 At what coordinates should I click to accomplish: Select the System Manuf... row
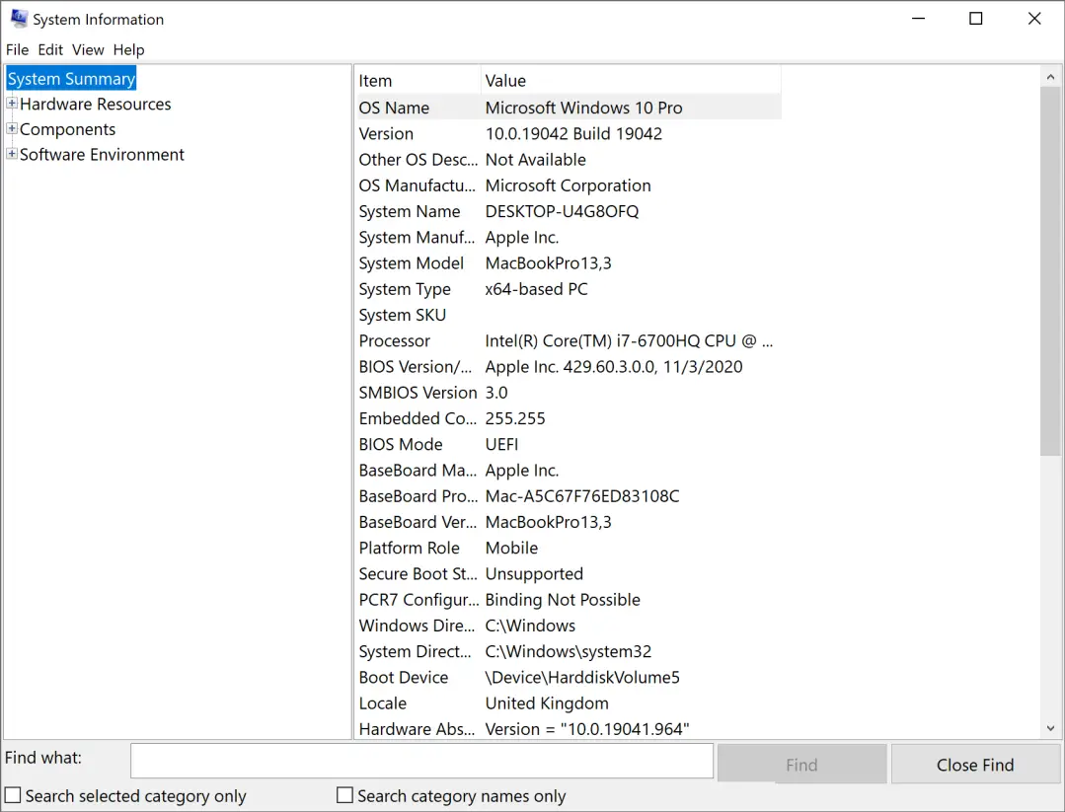coord(569,237)
